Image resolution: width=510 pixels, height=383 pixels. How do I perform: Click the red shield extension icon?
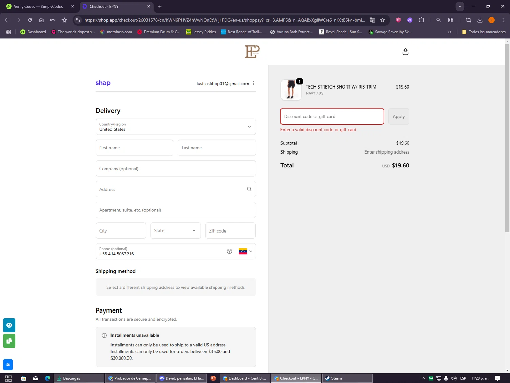(x=398, y=20)
